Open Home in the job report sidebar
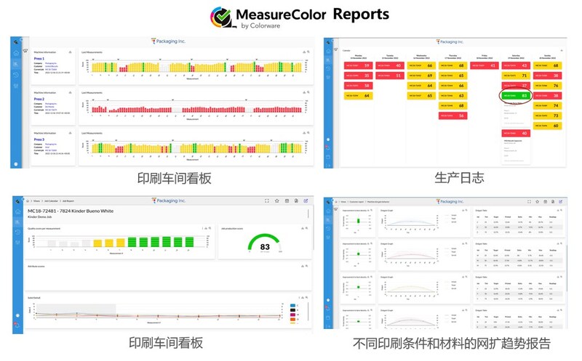The width and height of the screenshot is (582, 361). [x=17, y=211]
